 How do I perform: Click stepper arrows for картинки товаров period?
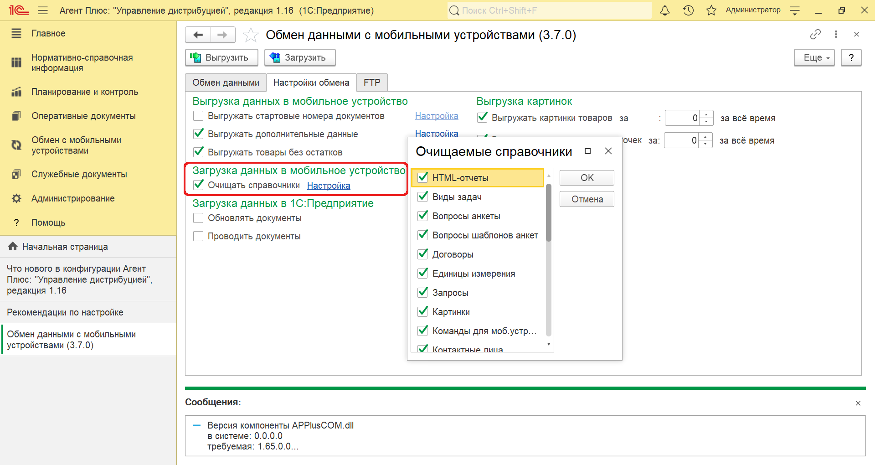[x=706, y=118]
